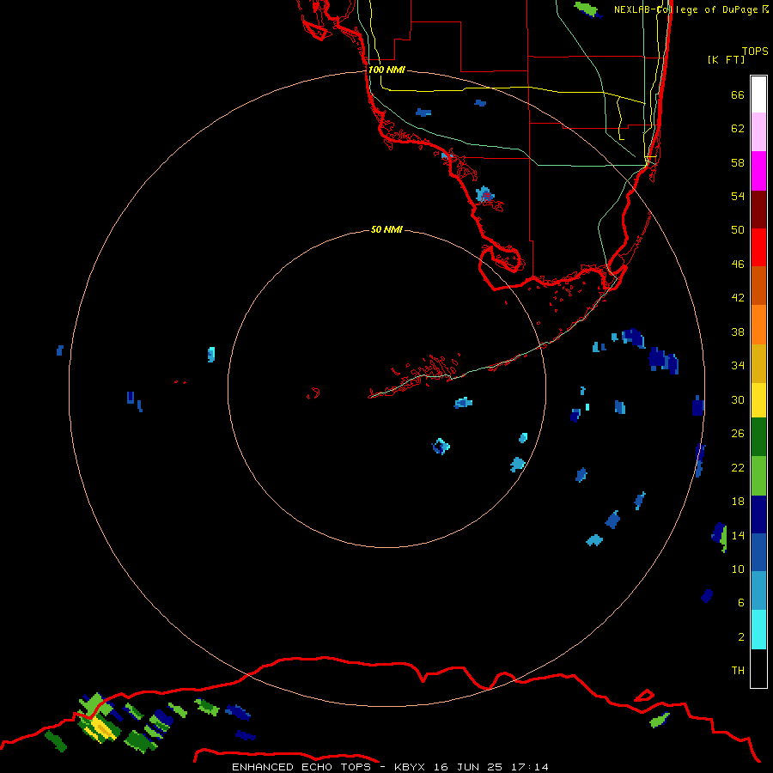Click the legend value "50"
The width and height of the screenshot is (773, 773).
click(738, 229)
